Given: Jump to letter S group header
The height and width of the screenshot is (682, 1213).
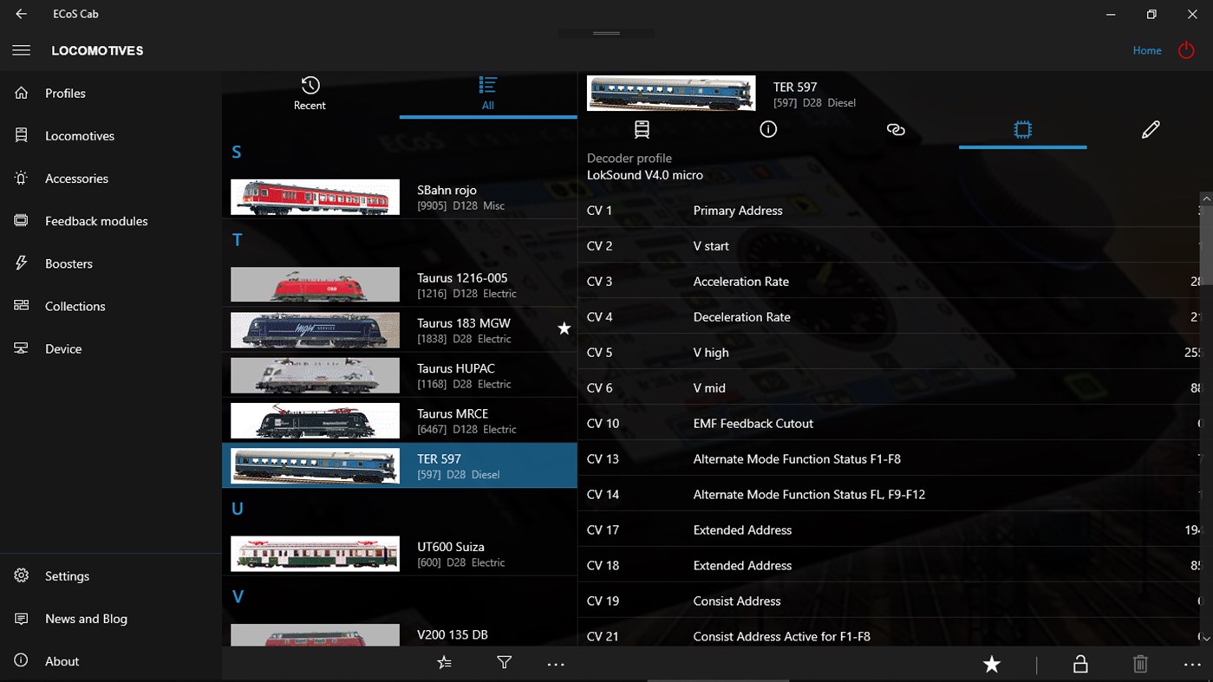Looking at the screenshot, I should pos(236,152).
